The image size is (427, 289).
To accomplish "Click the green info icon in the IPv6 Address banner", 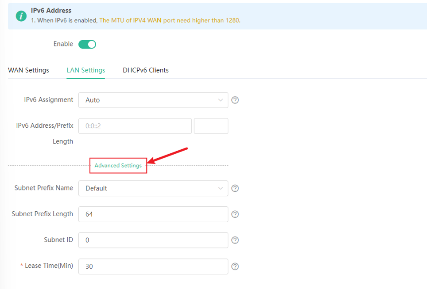I will pyautogui.click(x=21, y=16).
